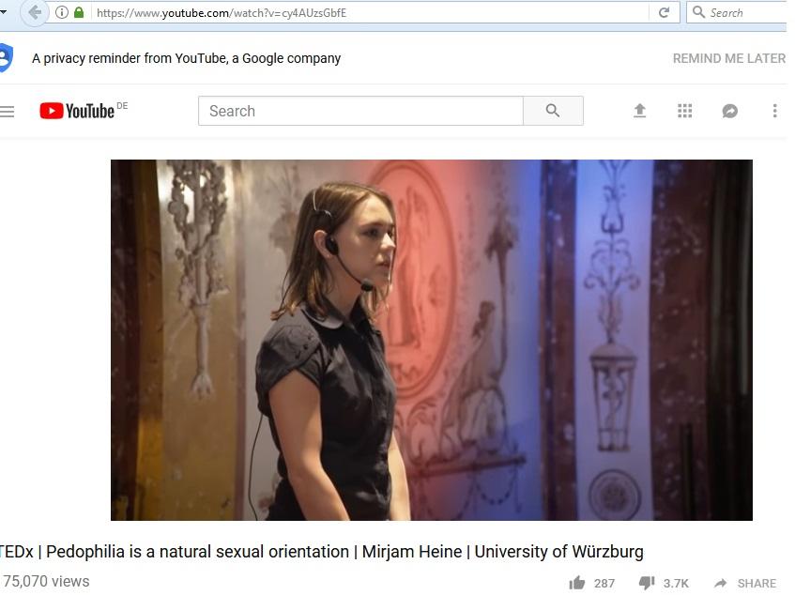
Task: Click the browser search magnifier icon
Action: pyautogui.click(x=698, y=12)
